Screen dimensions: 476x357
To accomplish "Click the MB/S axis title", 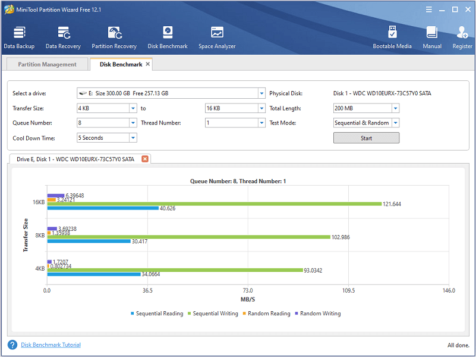I will click(x=248, y=299).
